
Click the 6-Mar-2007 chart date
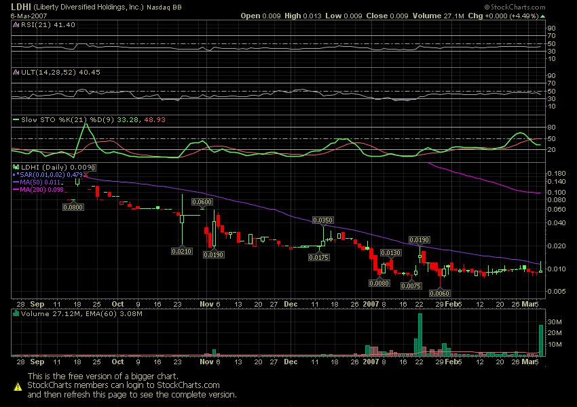click(27, 16)
